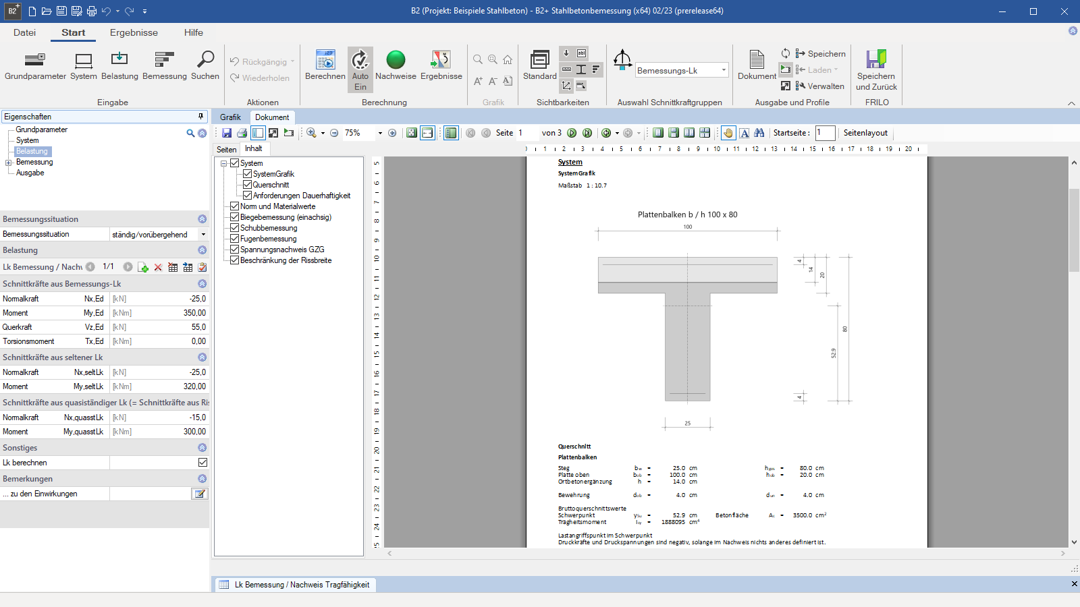Delete the Lk with red X icon
Screen dimensions: 1080x607
pyautogui.click(x=158, y=267)
